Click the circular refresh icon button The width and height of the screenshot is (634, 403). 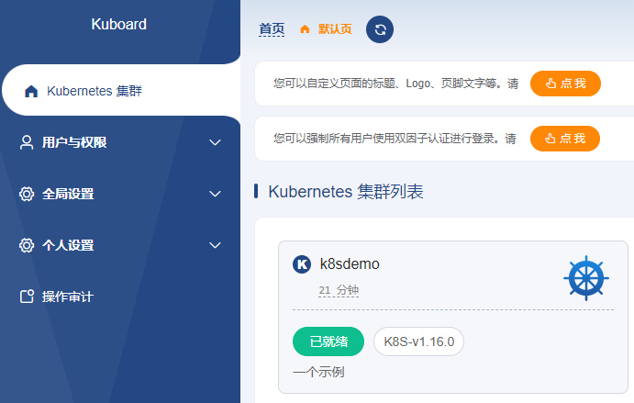(x=380, y=29)
